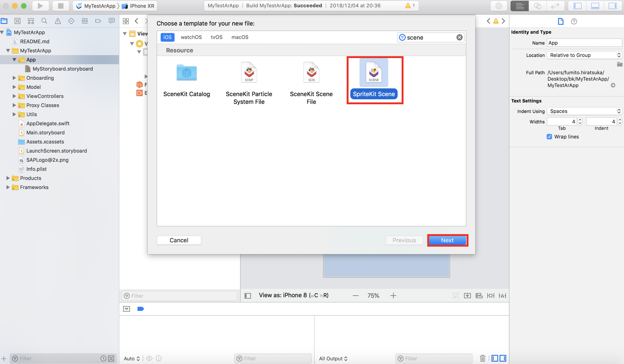Switch to the macOS template tab

point(240,37)
